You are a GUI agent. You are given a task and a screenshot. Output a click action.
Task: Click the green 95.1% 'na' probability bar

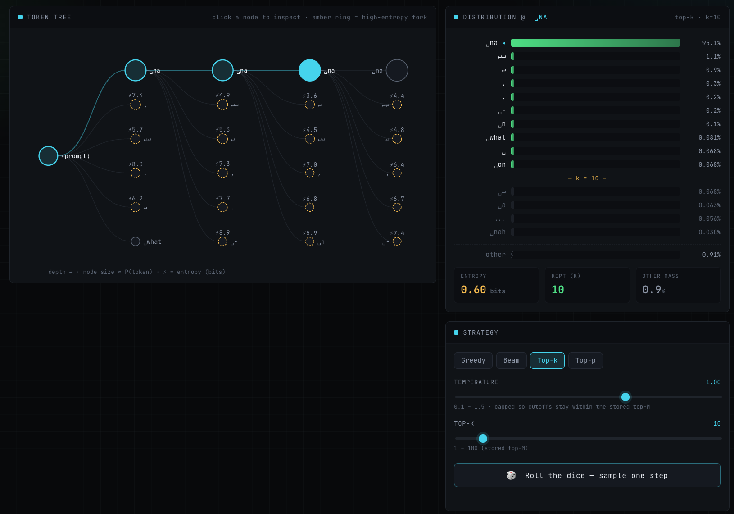point(595,43)
